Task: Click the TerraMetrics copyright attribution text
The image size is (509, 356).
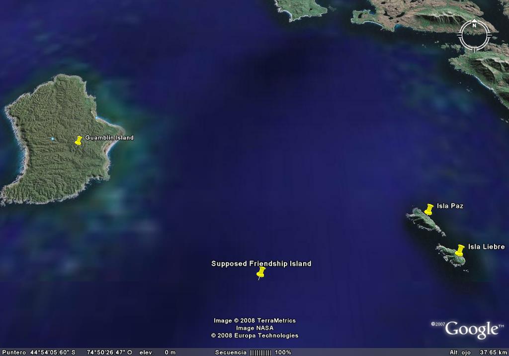Action: [254, 321]
